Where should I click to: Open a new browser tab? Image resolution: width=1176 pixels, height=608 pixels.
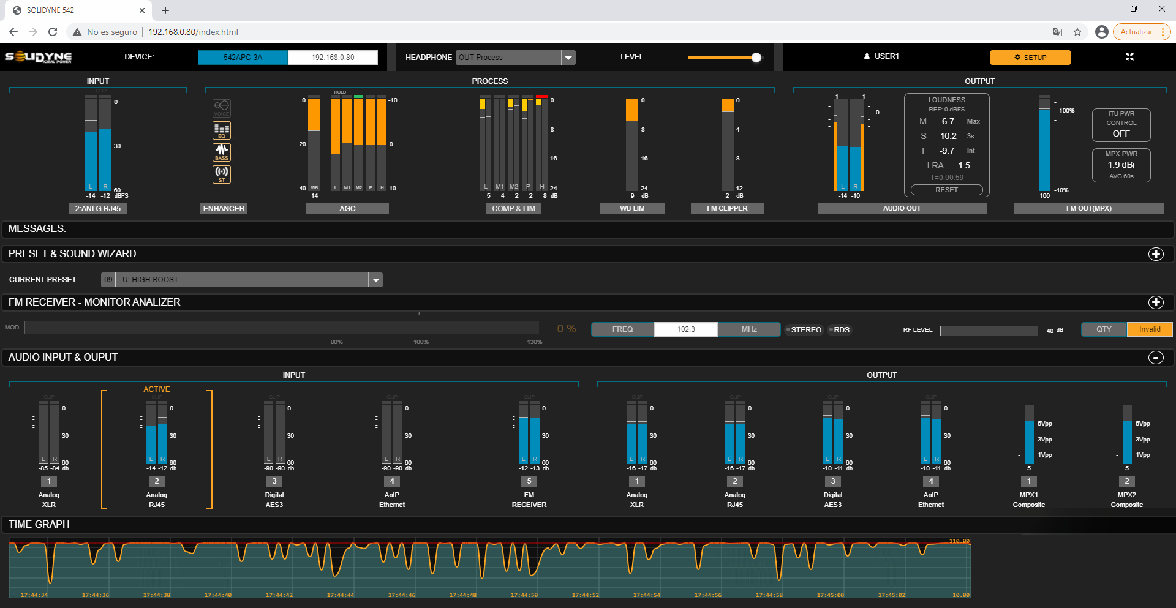[165, 10]
